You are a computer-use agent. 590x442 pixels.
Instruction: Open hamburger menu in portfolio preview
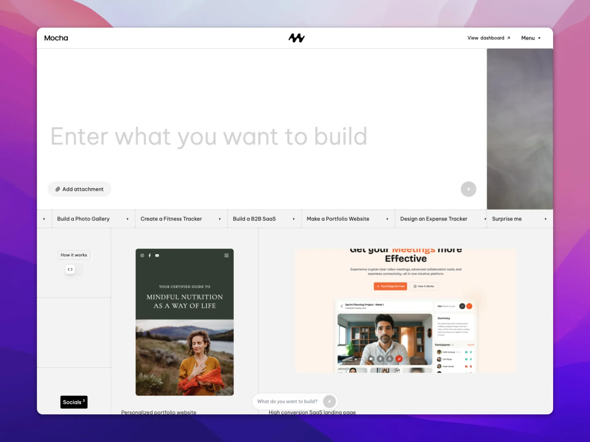click(x=226, y=255)
